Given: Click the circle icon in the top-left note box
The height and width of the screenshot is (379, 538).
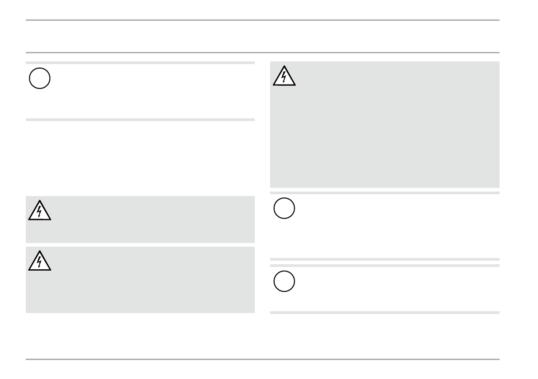Looking at the screenshot, I should 39,79.
